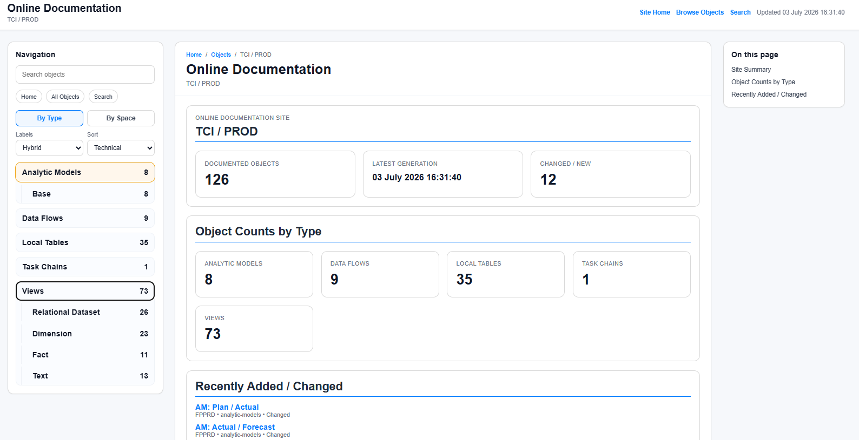
Task: Click the Navigation panel heading
Action: (35, 55)
